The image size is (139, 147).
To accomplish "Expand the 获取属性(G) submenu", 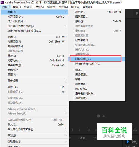I will [34, 142].
